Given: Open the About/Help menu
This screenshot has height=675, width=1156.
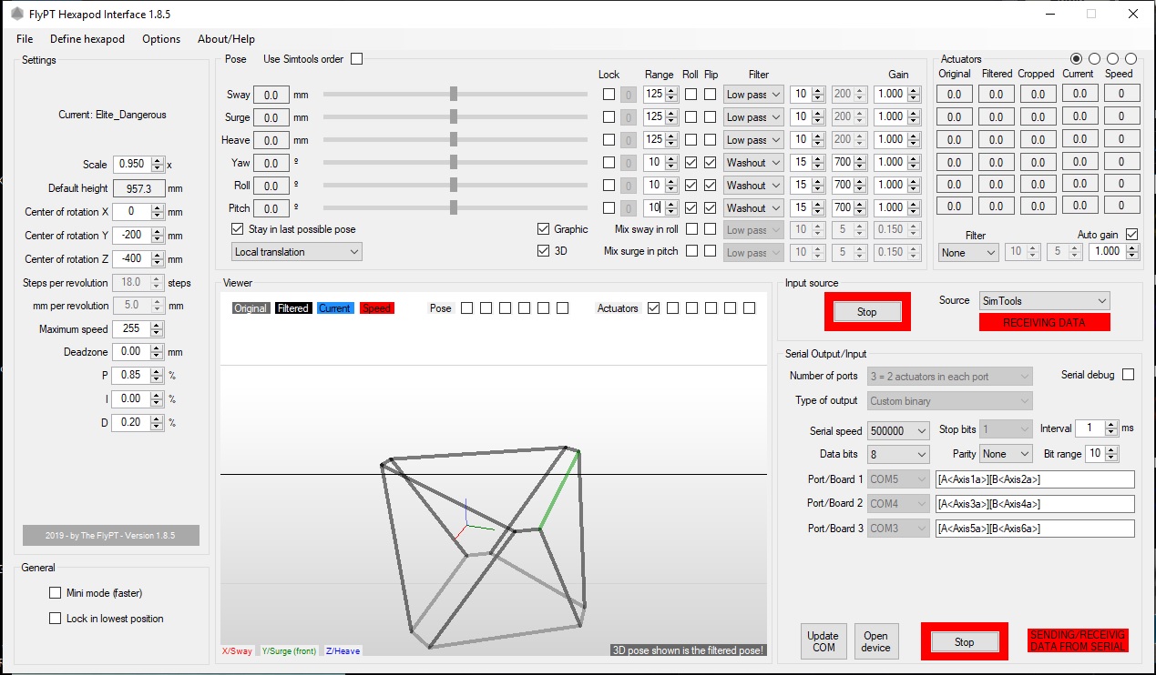Looking at the screenshot, I should [x=226, y=39].
